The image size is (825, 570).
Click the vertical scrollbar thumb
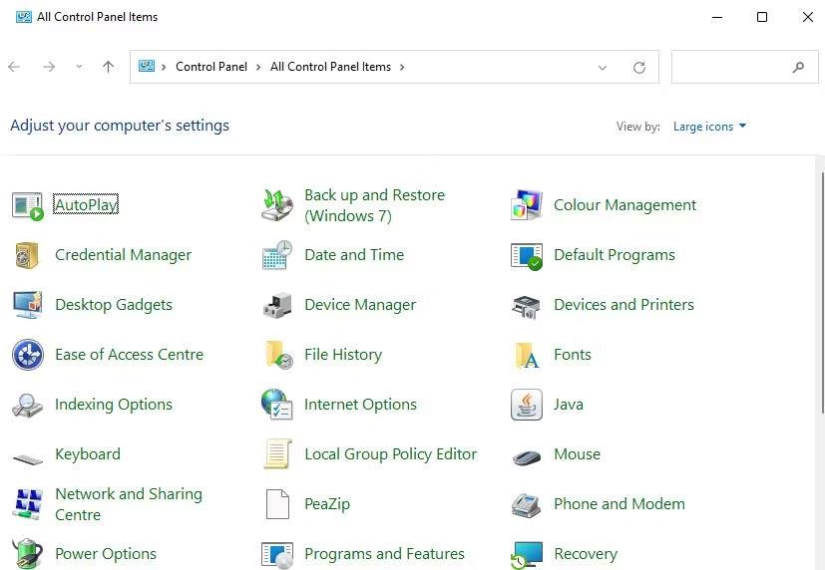[x=822, y=292]
